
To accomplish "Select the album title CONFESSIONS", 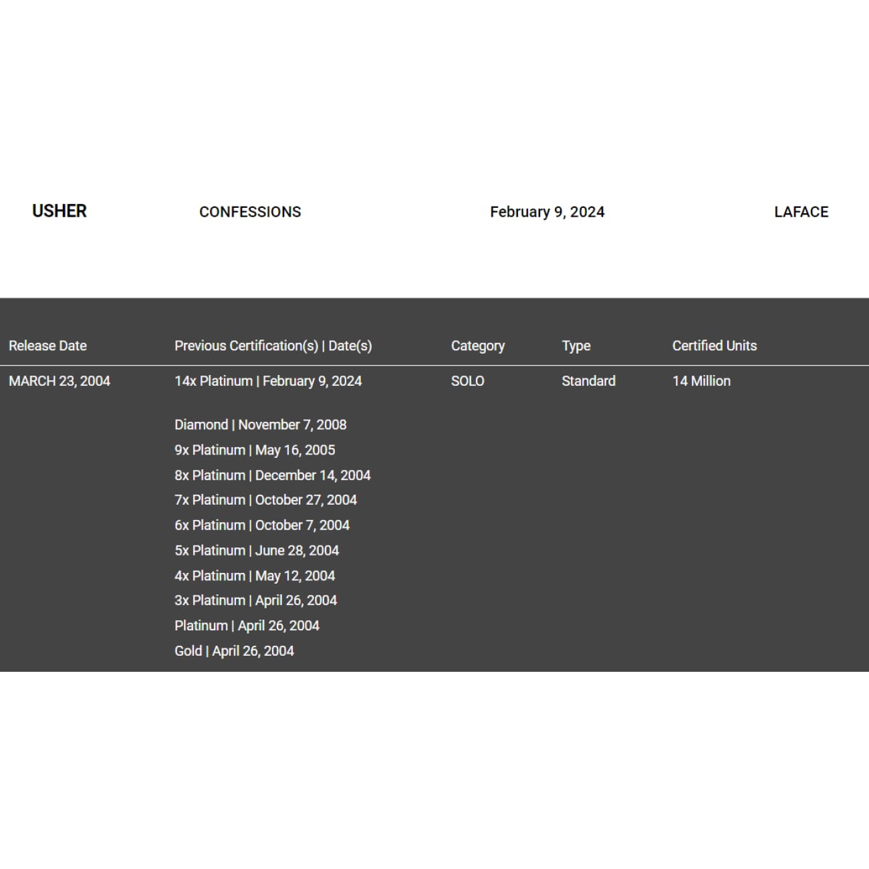I will click(x=250, y=212).
